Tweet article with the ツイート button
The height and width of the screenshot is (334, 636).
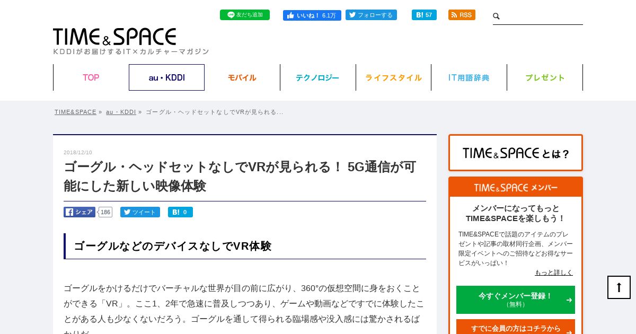click(140, 212)
